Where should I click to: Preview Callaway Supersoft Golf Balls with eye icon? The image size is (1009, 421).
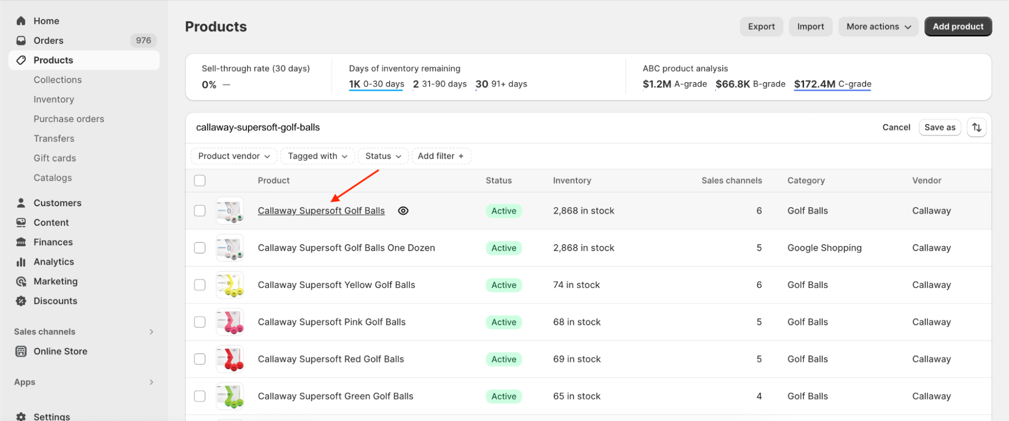[403, 211]
